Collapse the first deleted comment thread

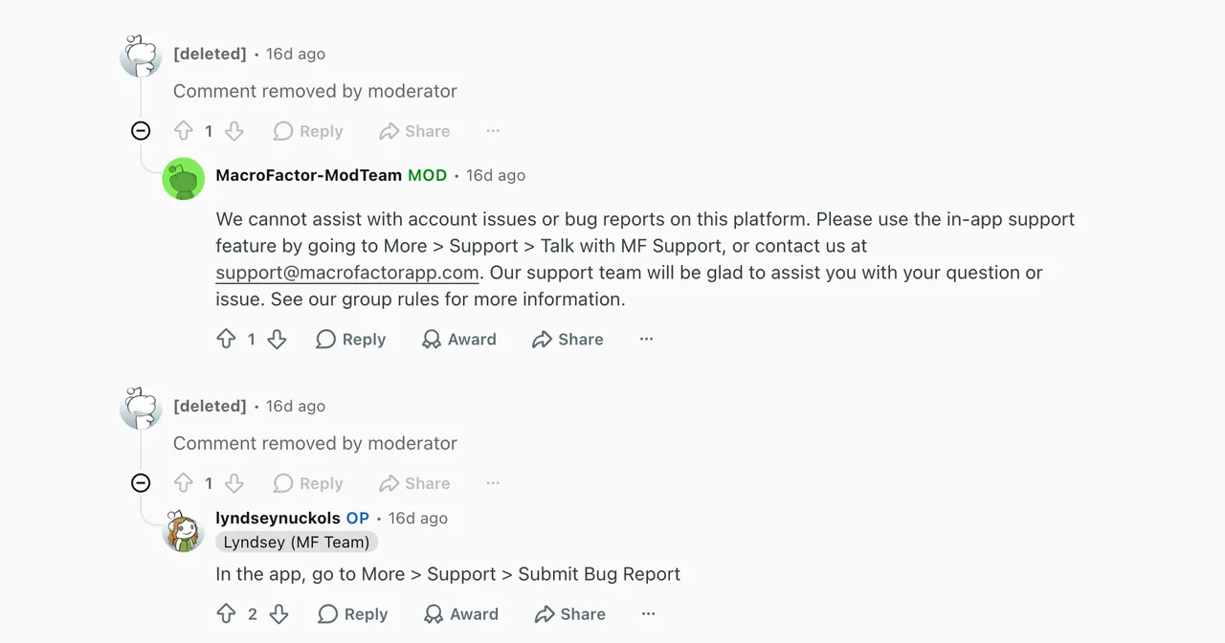pyautogui.click(x=141, y=131)
